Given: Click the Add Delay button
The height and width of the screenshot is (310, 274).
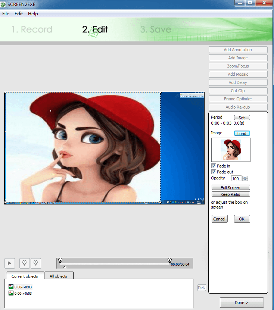Looking at the screenshot, I should pos(238,82).
